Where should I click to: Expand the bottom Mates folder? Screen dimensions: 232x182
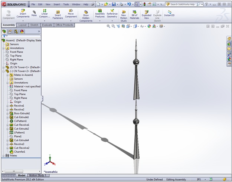[x=3, y=156]
